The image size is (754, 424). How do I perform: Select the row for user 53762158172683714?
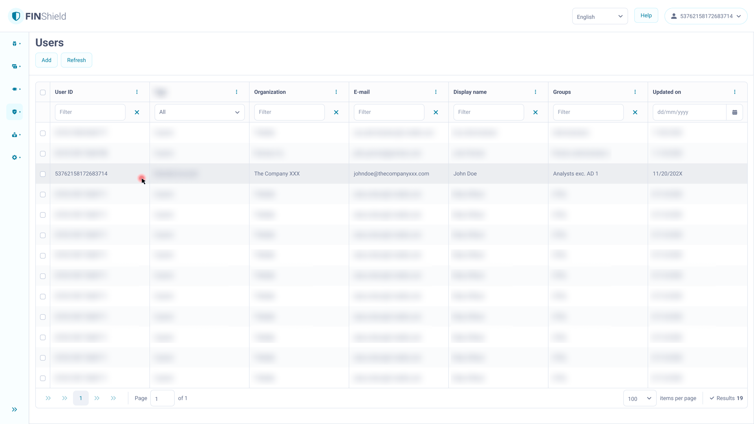pyautogui.click(x=43, y=174)
